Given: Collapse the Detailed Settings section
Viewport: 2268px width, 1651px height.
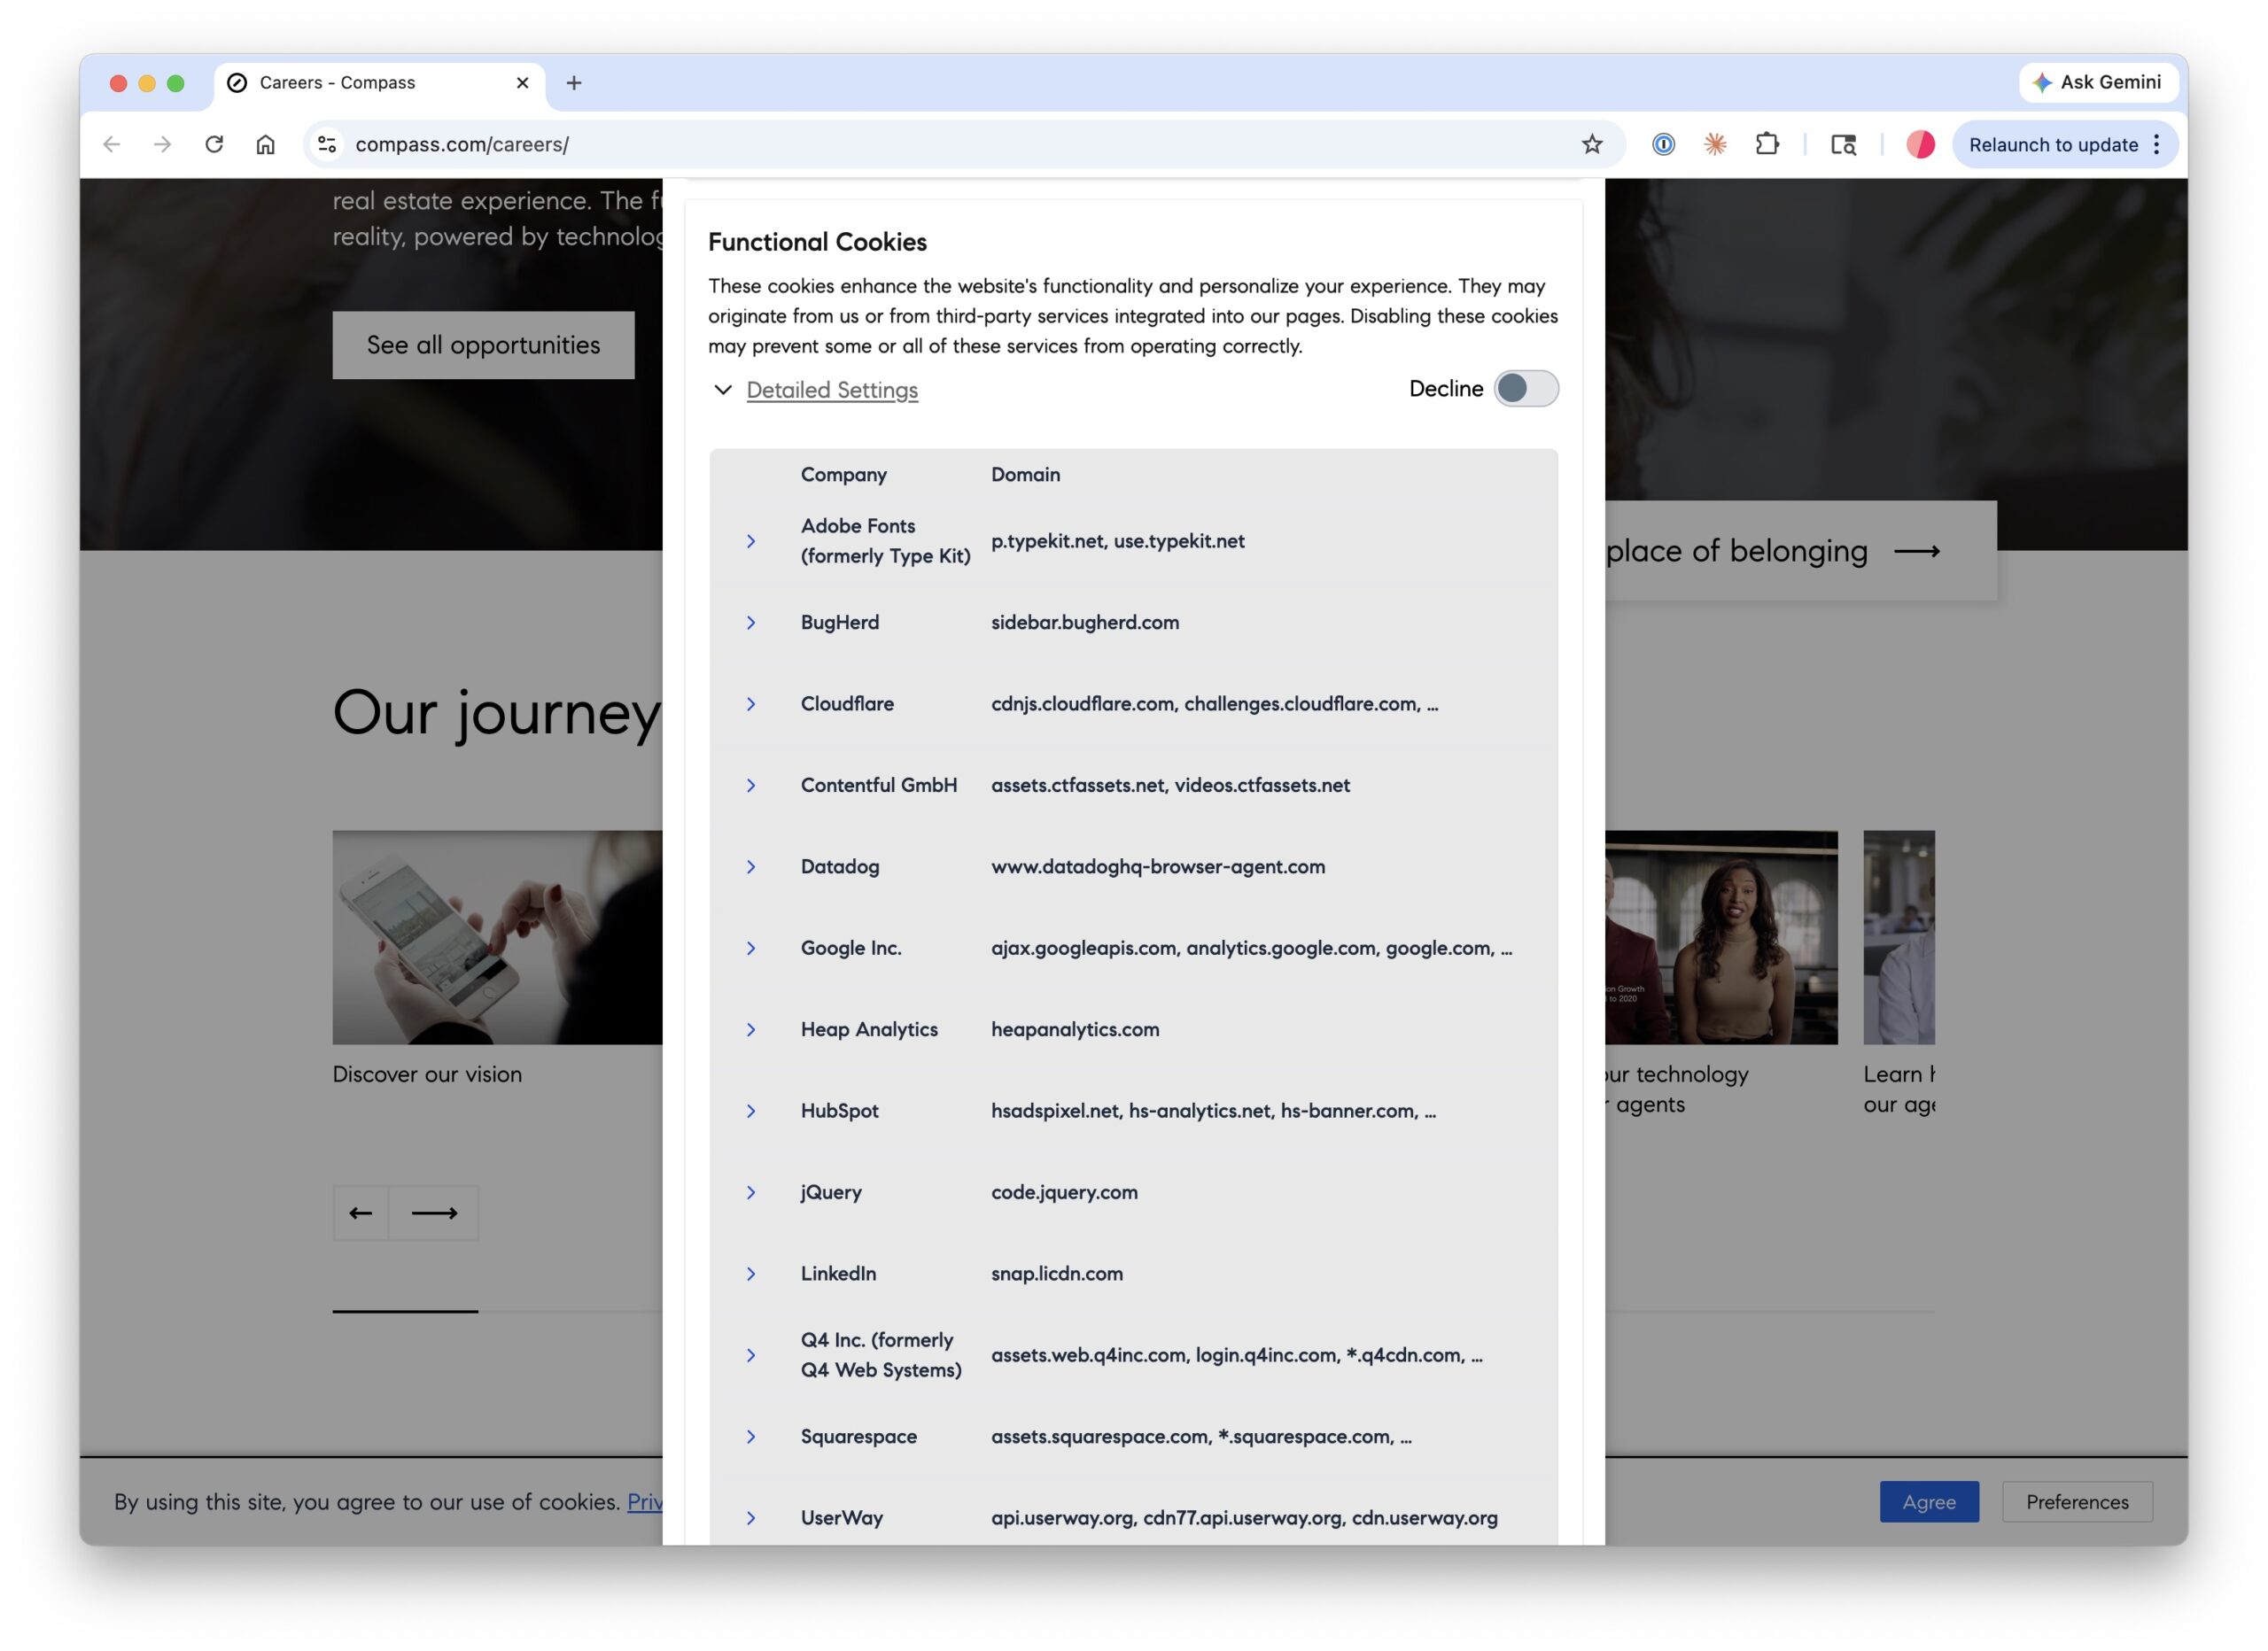Looking at the screenshot, I should 830,390.
